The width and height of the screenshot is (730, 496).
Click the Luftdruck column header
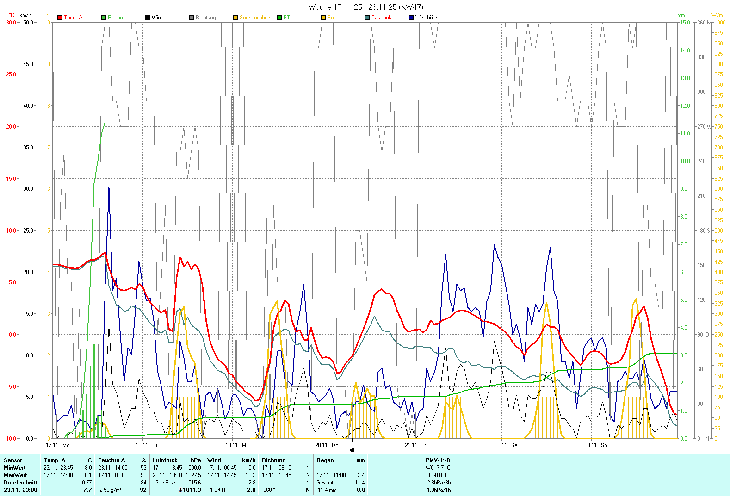(165, 460)
